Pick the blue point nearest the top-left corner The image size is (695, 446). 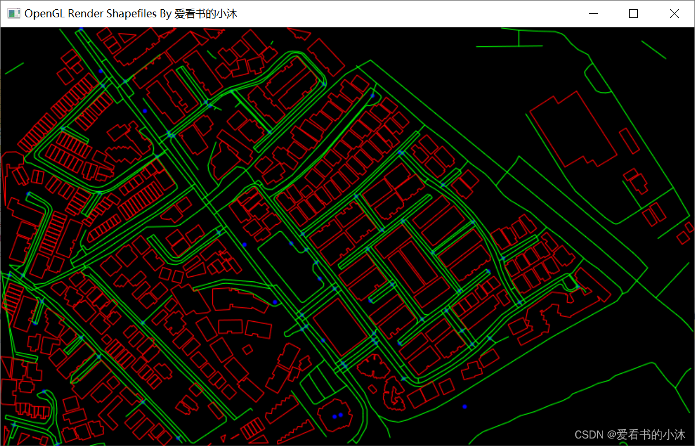(x=100, y=70)
